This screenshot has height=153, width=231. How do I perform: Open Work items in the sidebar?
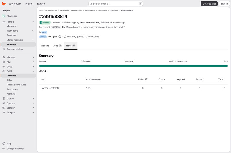18,31
